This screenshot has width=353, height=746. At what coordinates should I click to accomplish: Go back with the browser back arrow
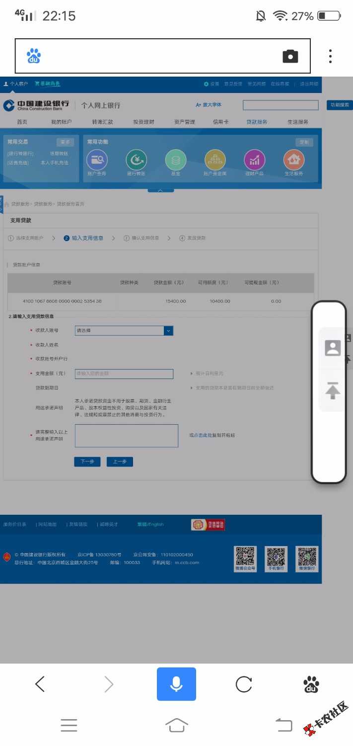[40, 684]
